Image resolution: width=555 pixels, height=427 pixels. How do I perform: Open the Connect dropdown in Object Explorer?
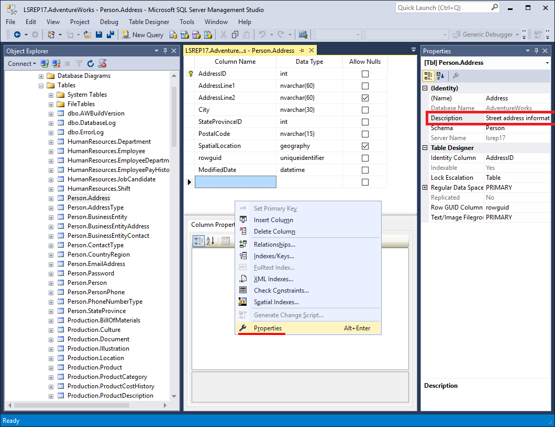click(22, 63)
